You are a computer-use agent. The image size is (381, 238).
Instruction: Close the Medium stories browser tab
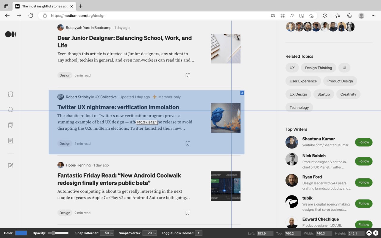(x=71, y=6)
